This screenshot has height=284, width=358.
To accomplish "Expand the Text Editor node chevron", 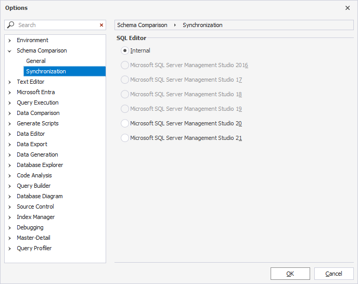I will coord(9,82).
